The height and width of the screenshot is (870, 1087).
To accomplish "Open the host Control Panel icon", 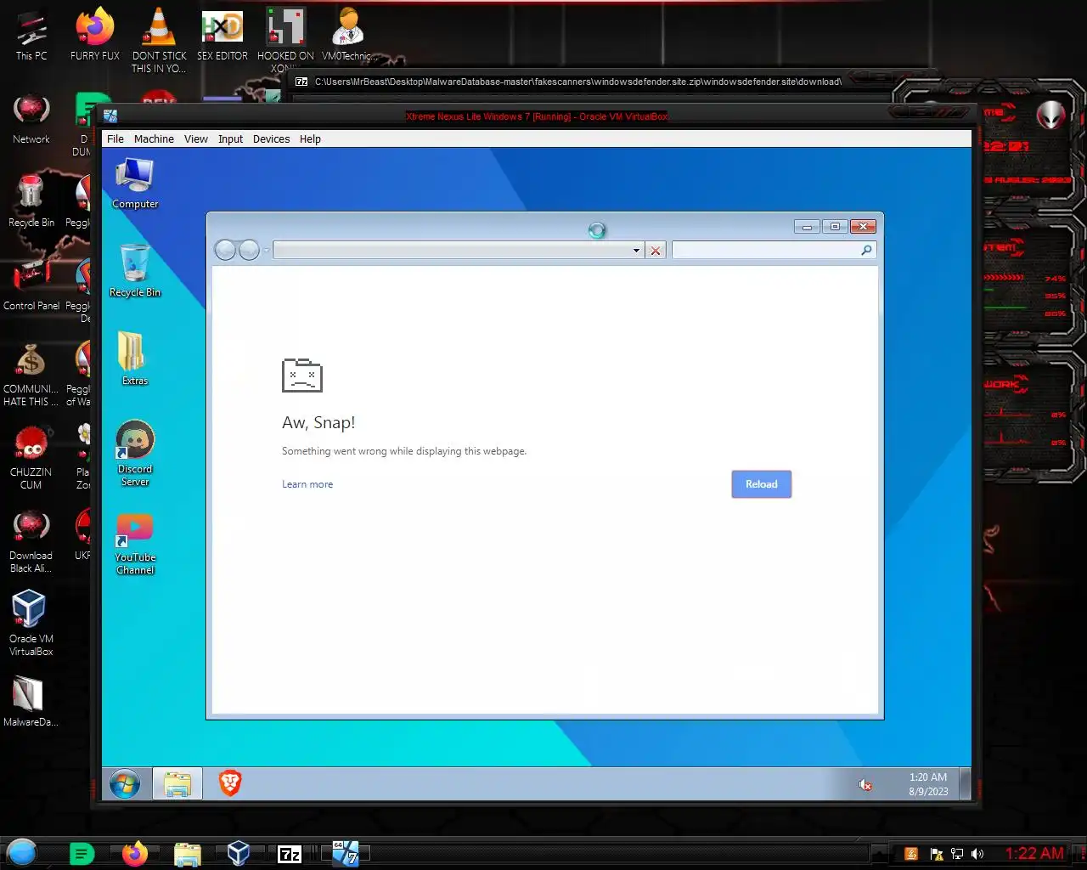I will [31, 285].
